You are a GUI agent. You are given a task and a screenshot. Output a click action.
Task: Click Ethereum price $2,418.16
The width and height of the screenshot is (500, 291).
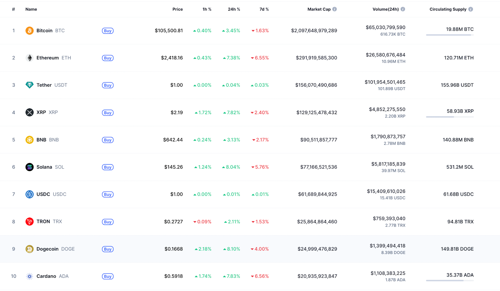pyautogui.click(x=172, y=58)
